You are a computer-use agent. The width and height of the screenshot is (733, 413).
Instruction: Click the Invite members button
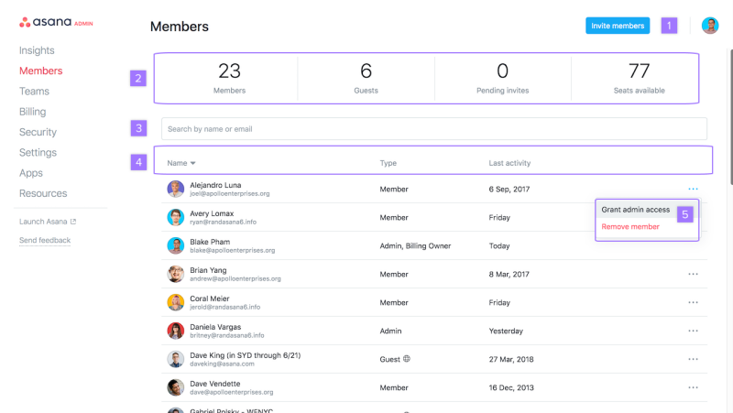(618, 26)
